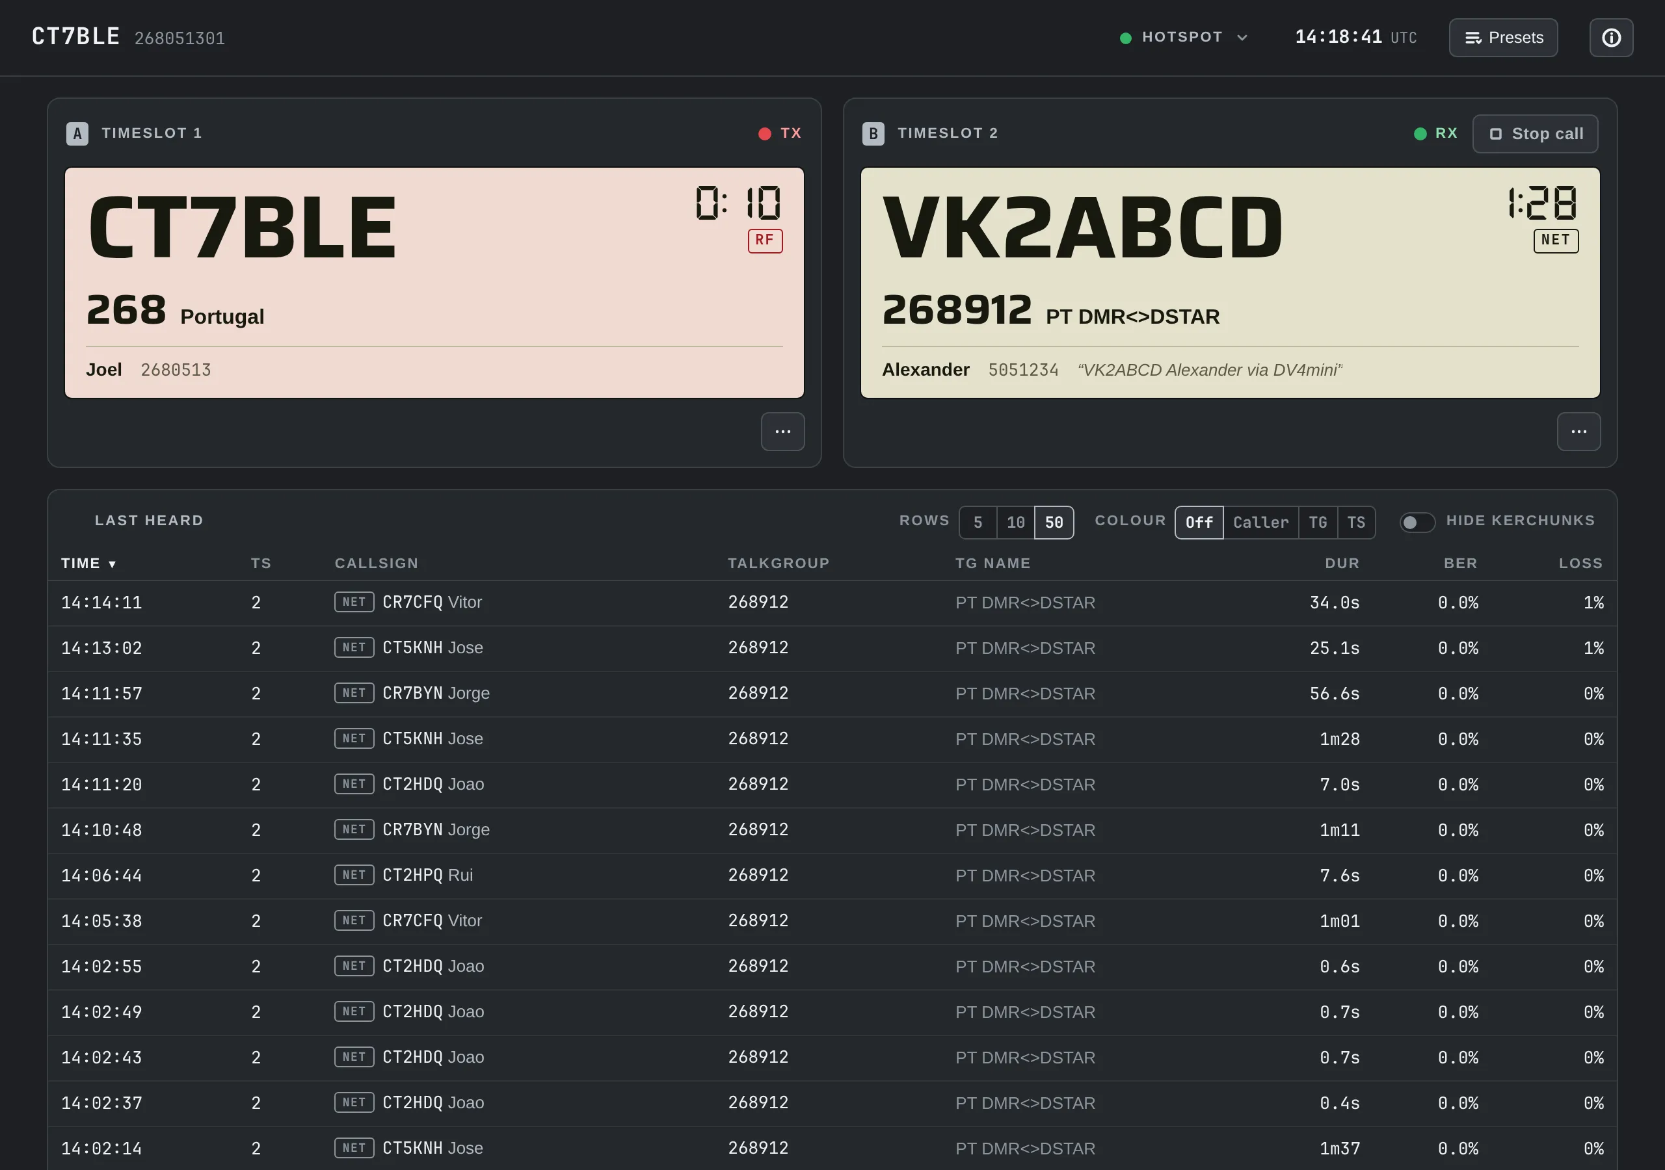
Task: Click the CT7BLE title in the header
Action: [76, 36]
